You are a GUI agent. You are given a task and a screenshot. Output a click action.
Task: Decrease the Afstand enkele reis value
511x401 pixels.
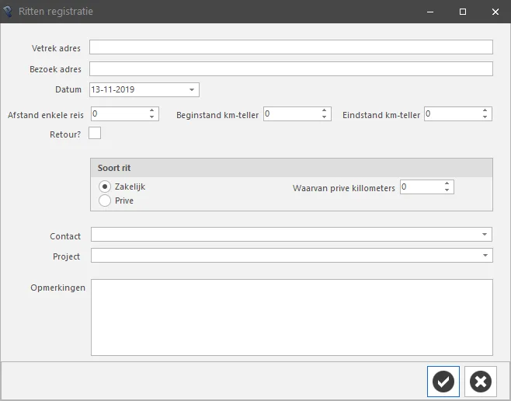(x=152, y=117)
